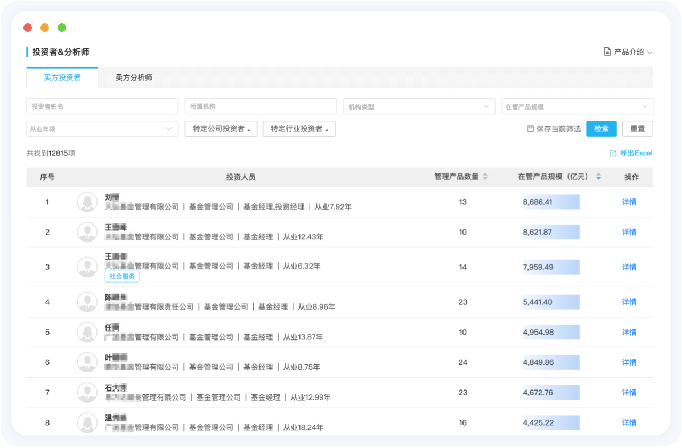Click product count 14 in row 3
682x448 pixels.
(x=462, y=267)
